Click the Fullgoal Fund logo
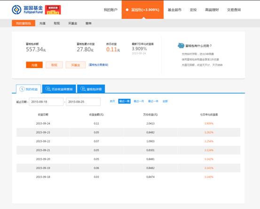Screen dimensions: 260x209 pyautogui.click(x=27, y=9)
